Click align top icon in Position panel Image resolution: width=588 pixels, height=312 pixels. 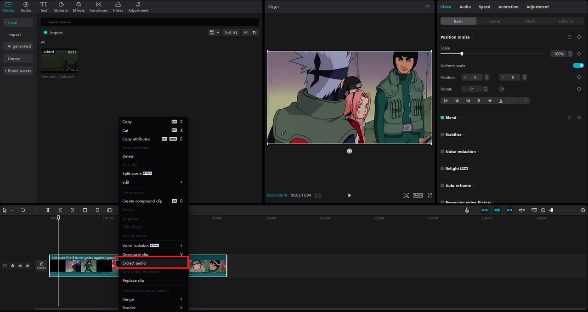[x=479, y=100]
